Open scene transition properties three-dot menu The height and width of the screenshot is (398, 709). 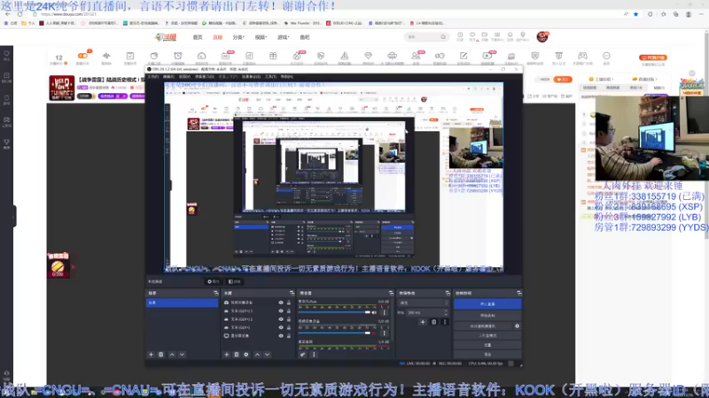pyautogui.click(x=445, y=322)
